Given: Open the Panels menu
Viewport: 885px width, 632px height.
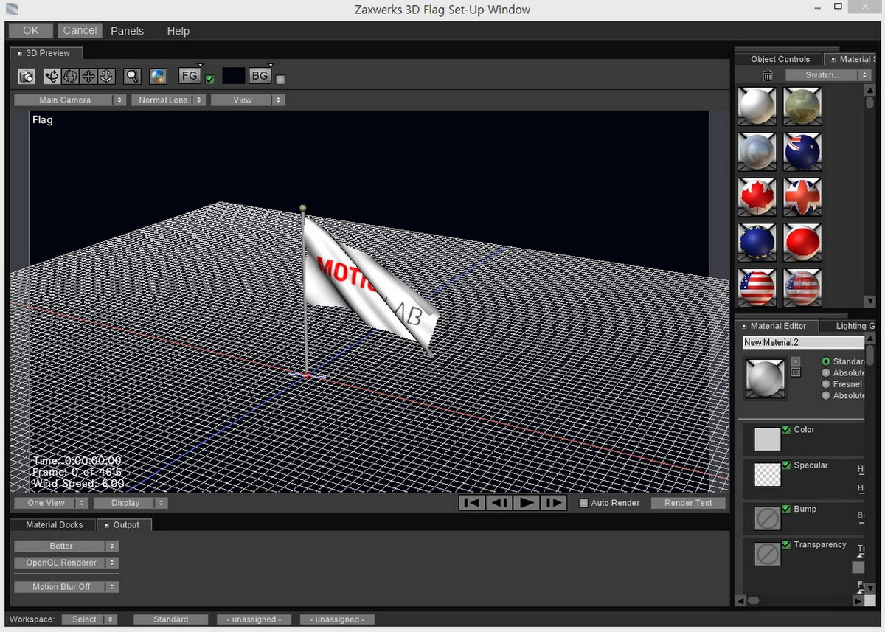Looking at the screenshot, I should click(x=127, y=31).
